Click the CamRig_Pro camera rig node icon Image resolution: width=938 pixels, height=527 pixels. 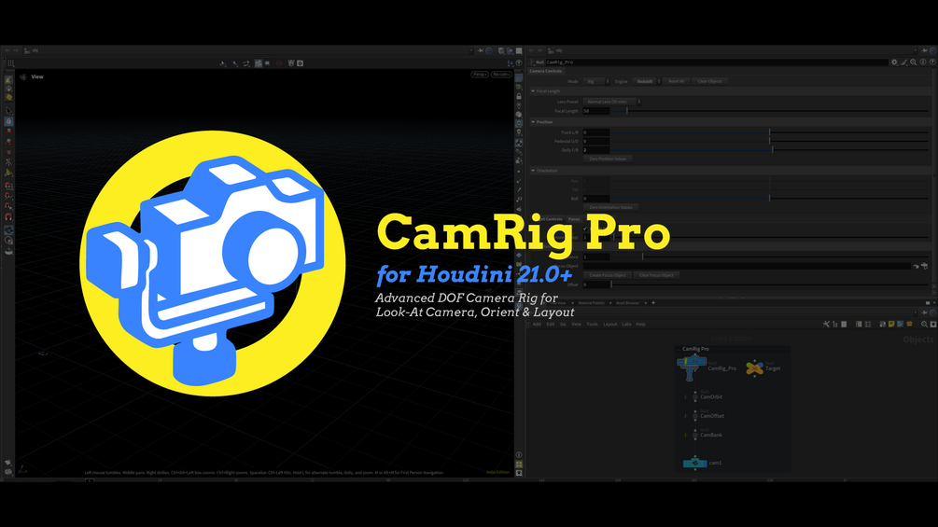[x=691, y=367]
